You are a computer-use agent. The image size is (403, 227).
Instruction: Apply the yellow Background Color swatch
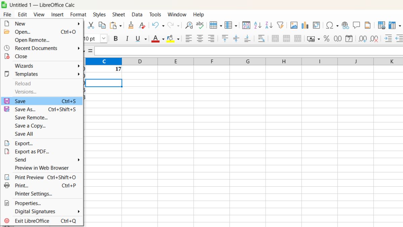point(171,39)
